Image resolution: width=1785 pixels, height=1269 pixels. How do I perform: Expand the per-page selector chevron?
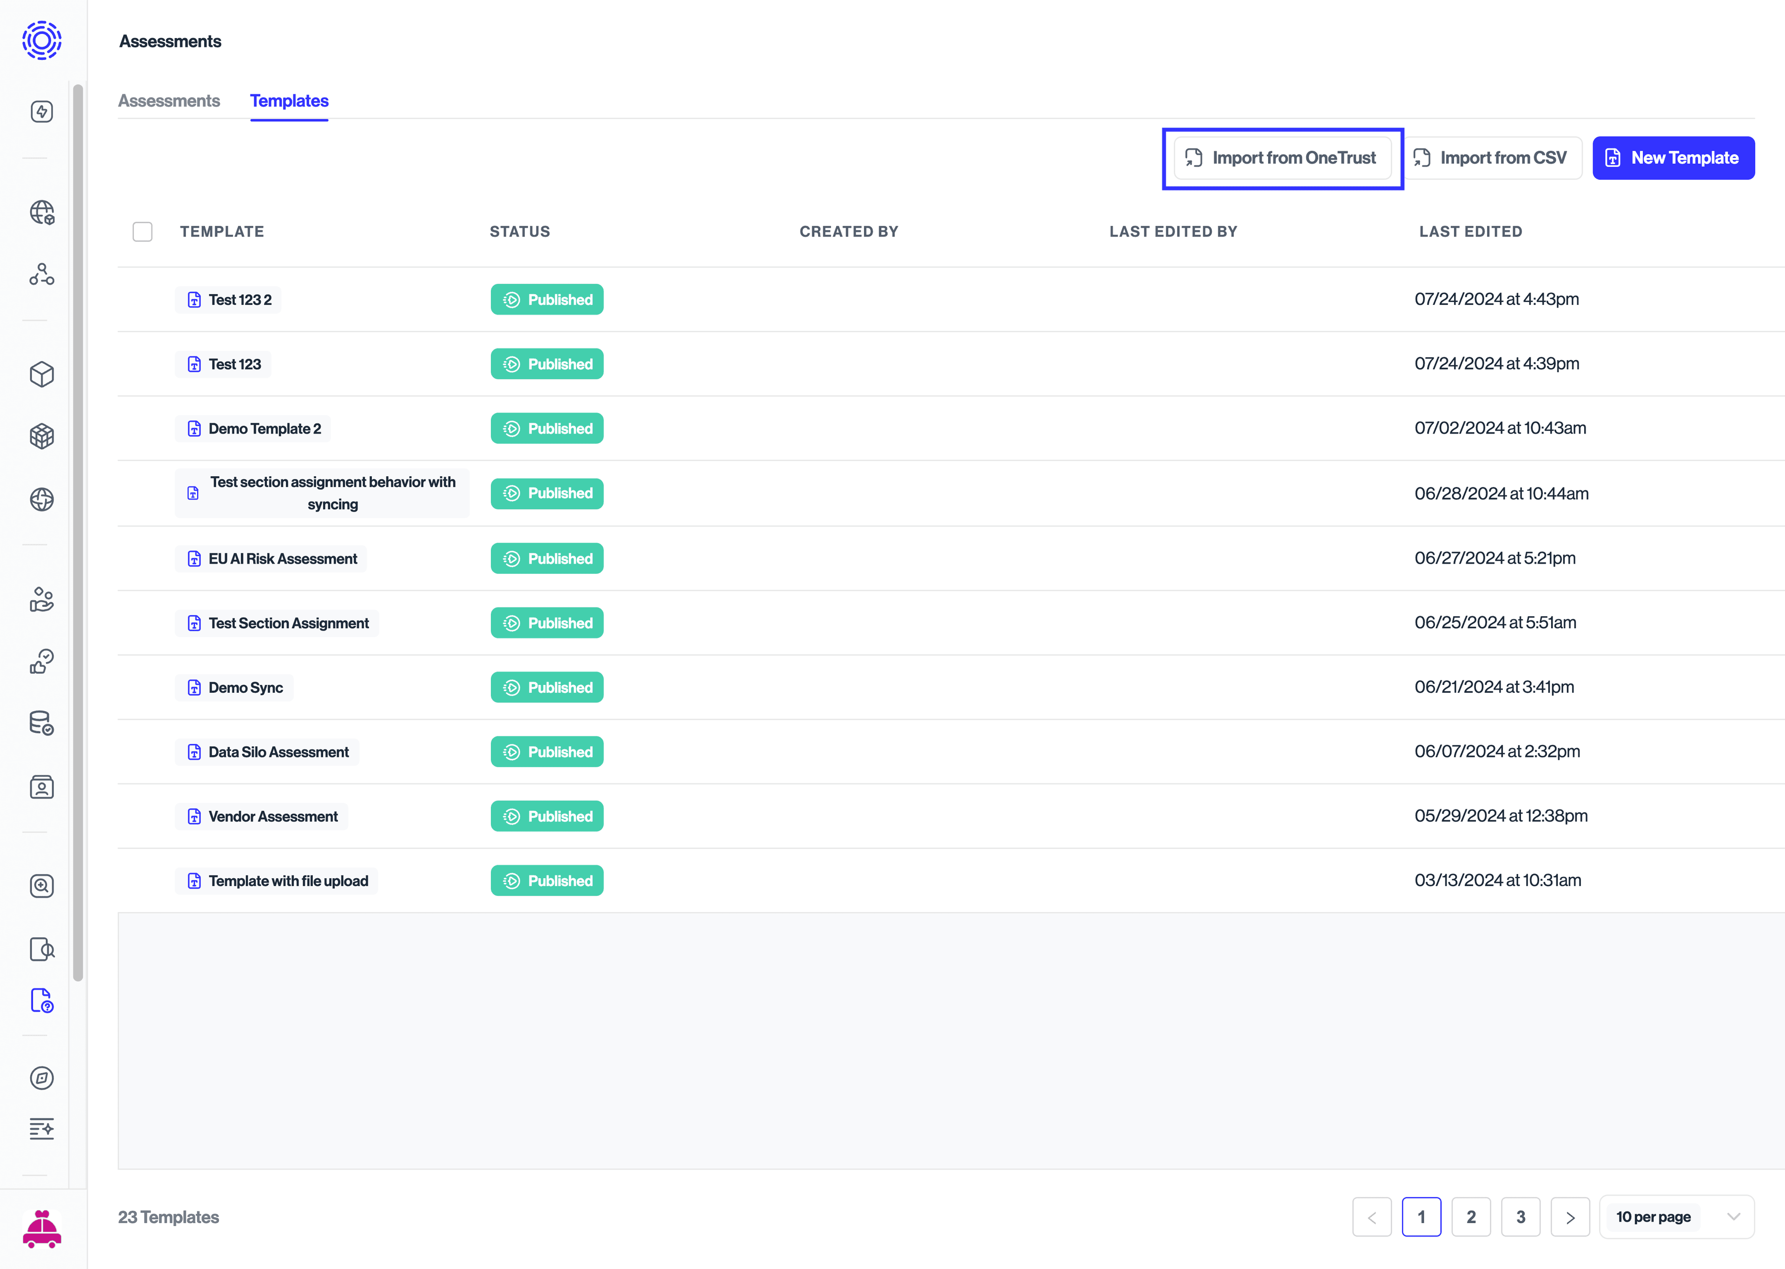pos(1735,1216)
